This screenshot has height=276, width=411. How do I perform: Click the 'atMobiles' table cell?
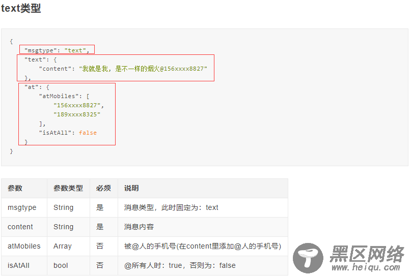point(24,246)
